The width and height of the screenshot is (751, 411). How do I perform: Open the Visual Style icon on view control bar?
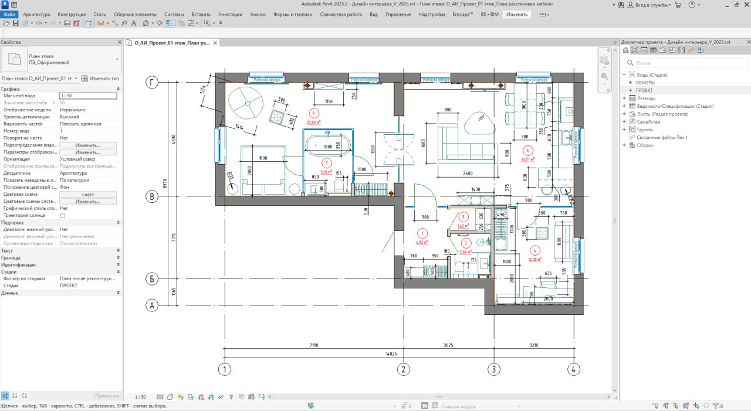click(170, 397)
